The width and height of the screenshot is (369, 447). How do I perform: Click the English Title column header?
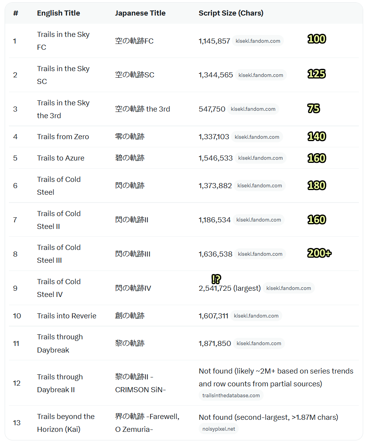(58, 13)
